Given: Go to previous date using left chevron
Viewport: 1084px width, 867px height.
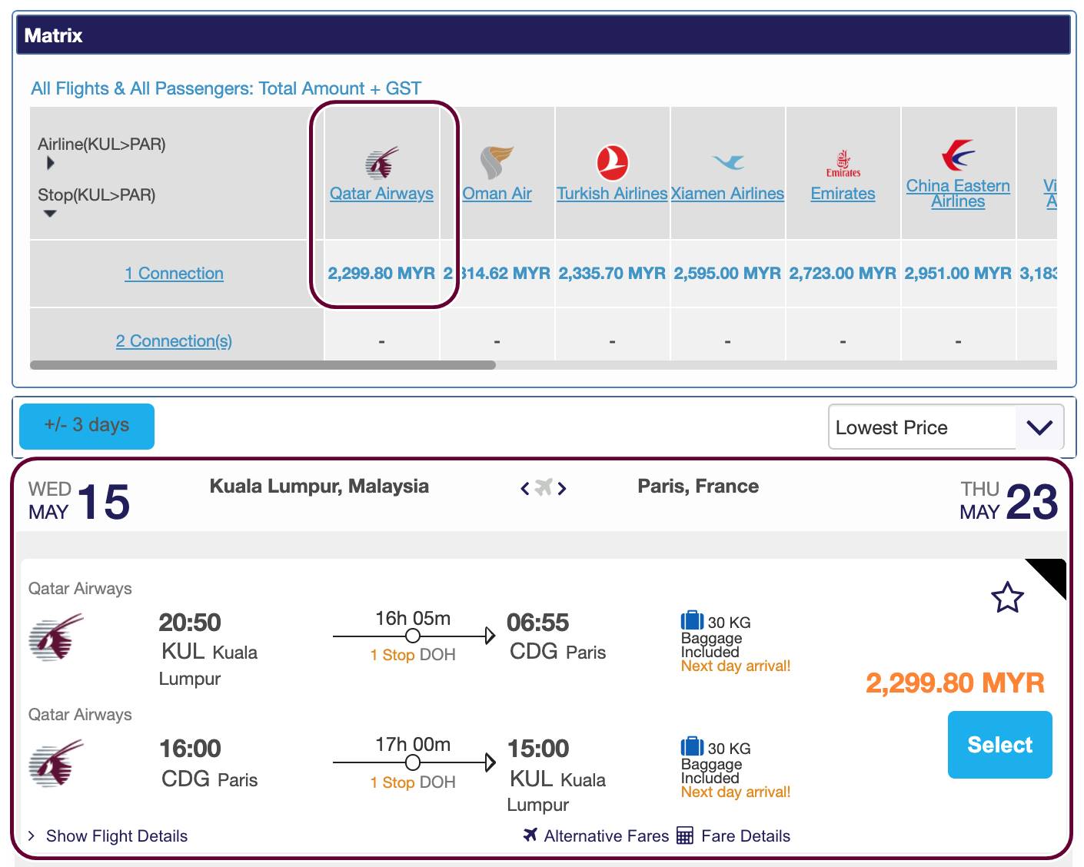Looking at the screenshot, I should (x=525, y=488).
